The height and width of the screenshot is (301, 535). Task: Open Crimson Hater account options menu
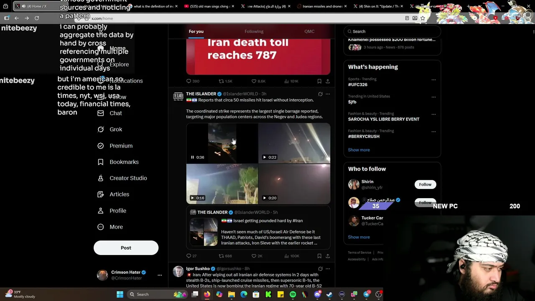tap(160, 275)
